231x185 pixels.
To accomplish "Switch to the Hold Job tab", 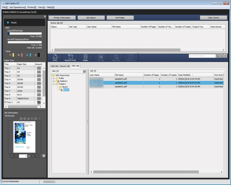I will 54,66.
